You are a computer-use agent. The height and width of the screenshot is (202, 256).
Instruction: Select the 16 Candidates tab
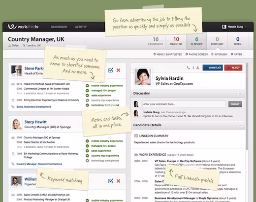pos(156,41)
